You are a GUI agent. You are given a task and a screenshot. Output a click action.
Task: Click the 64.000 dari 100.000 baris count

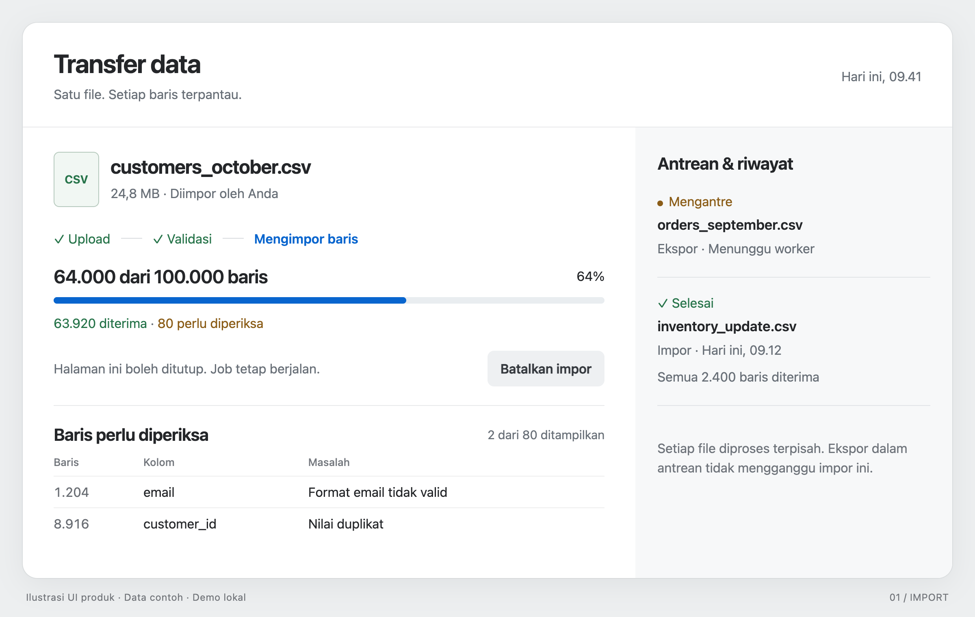tap(160, 277)
